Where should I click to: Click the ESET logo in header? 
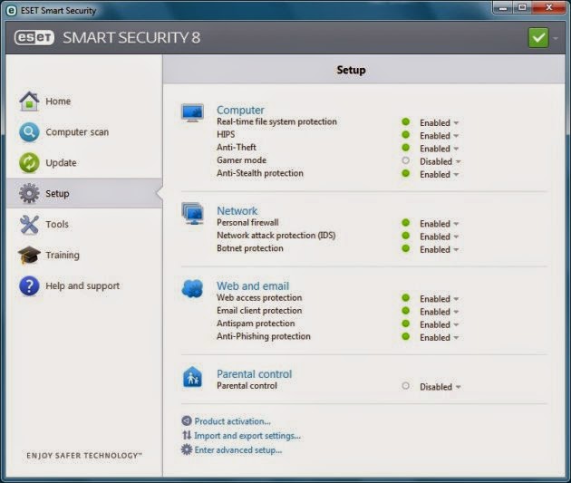tap(34, 37)
